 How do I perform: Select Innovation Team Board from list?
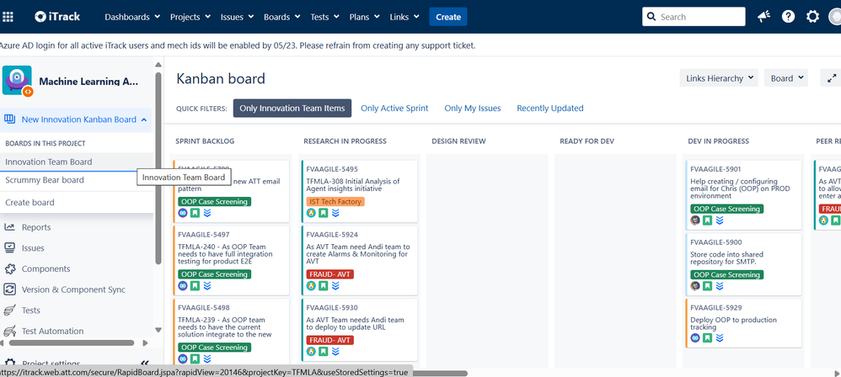pos(76,162)
